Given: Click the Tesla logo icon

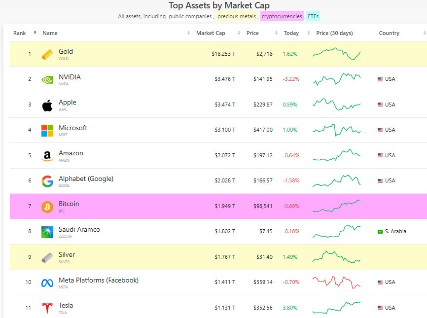Looking at the screenshot, I should point(47,308).
